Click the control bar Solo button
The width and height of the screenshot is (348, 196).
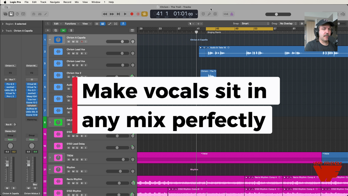(x=215, y=14)
